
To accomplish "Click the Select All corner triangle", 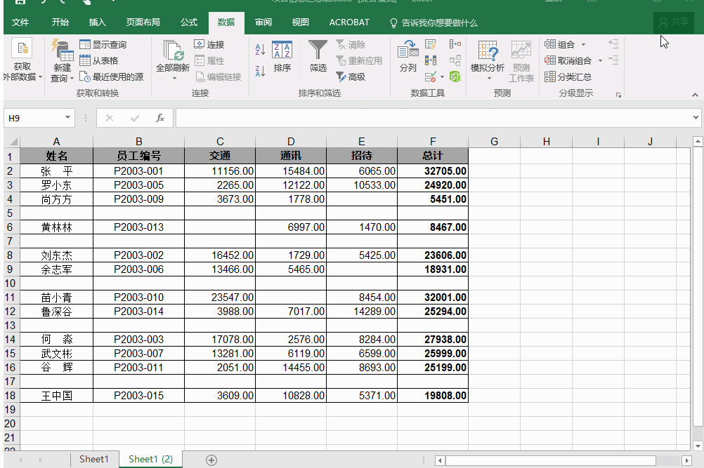I will (13, 142).
